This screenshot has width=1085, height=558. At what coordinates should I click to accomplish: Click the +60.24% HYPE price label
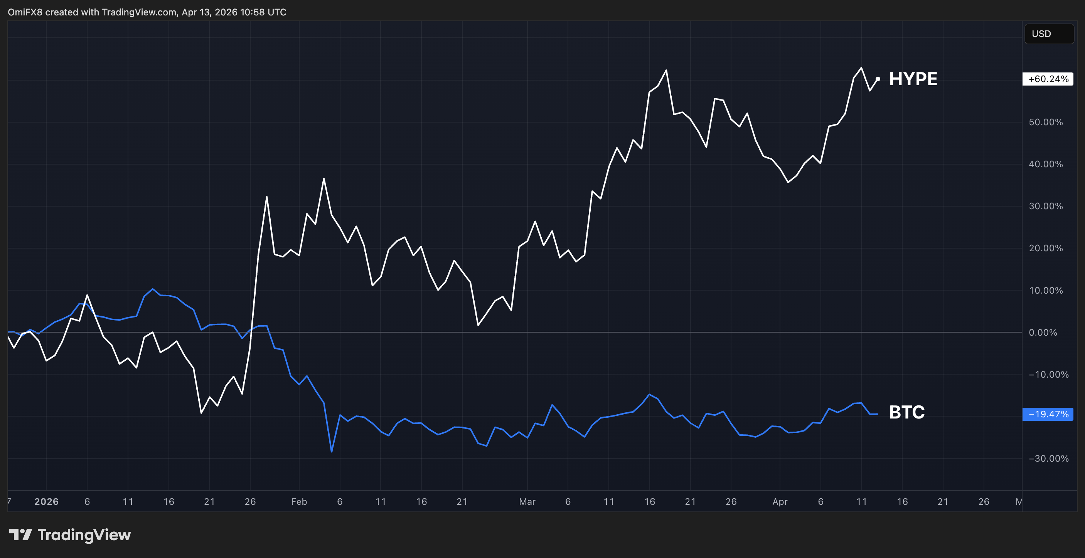click(x=1048, y=79)
